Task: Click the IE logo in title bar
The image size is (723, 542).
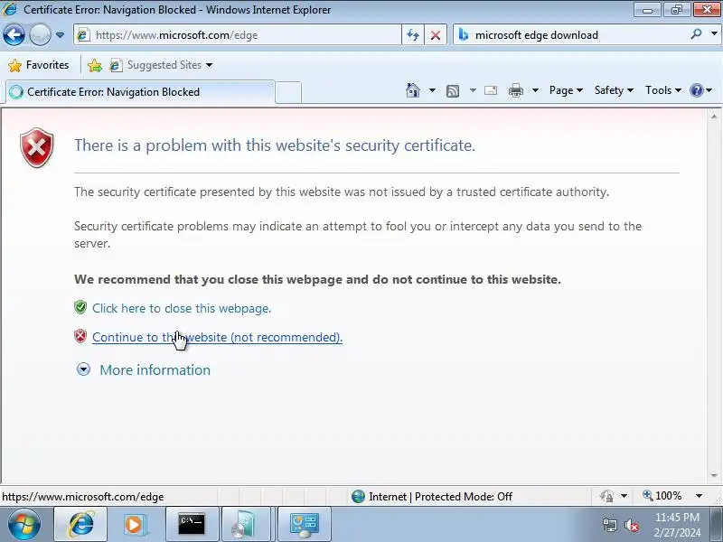Action: [x=10, y=9]
